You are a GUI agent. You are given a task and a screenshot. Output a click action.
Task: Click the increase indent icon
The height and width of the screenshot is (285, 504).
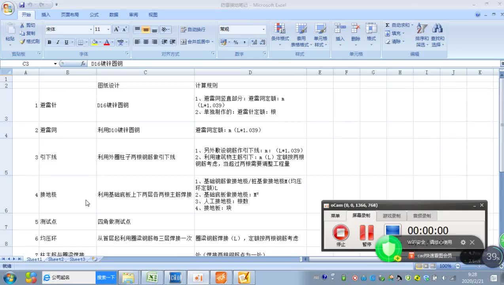(x=173, y=42)
